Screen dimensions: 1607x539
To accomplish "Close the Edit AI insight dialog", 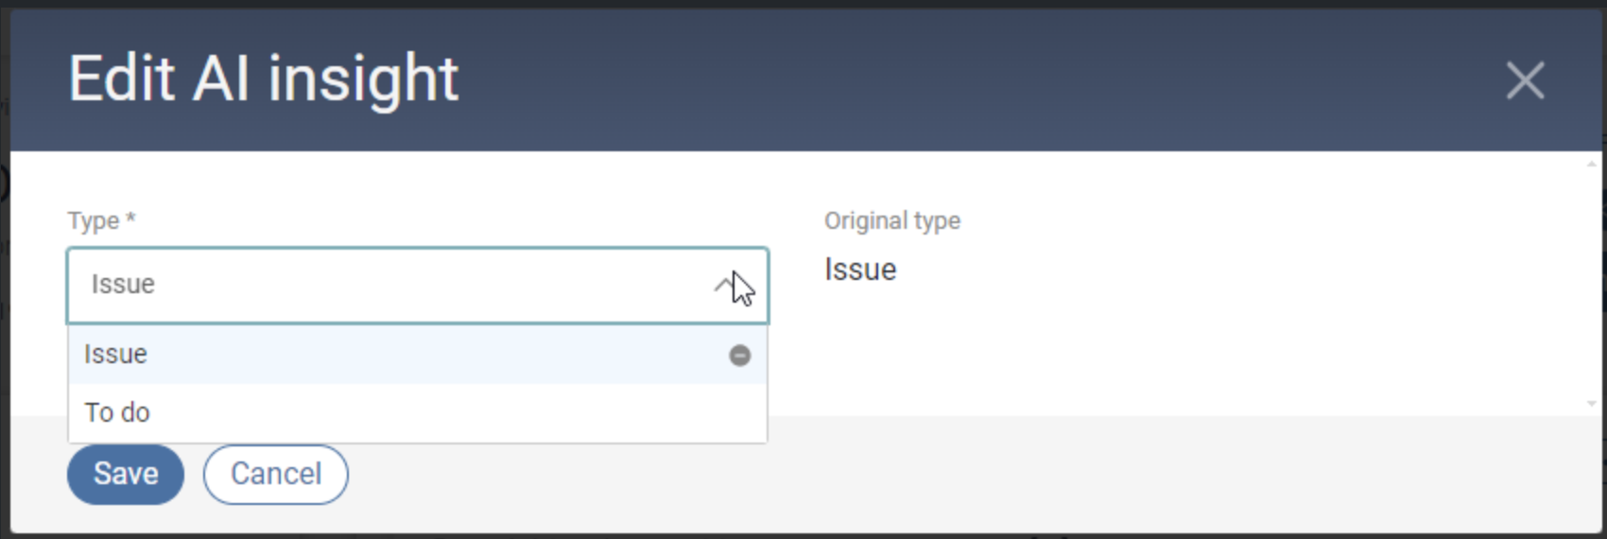I will point(1524,80).
